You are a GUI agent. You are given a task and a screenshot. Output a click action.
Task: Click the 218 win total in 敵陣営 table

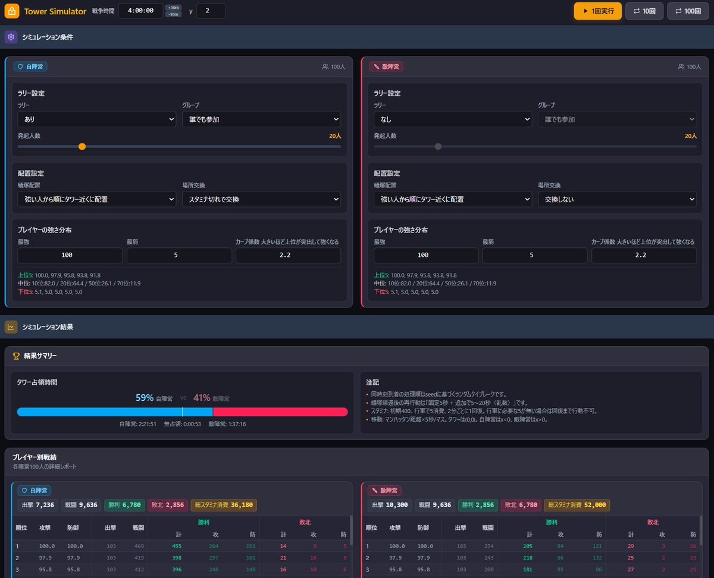pos(527,558)
